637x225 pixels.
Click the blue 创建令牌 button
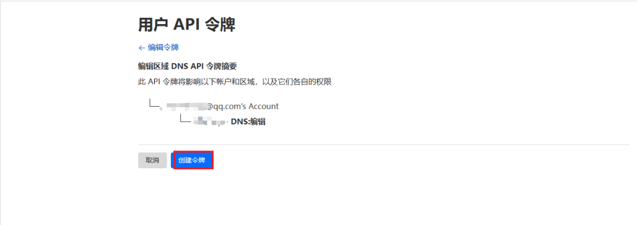[193, 160]
